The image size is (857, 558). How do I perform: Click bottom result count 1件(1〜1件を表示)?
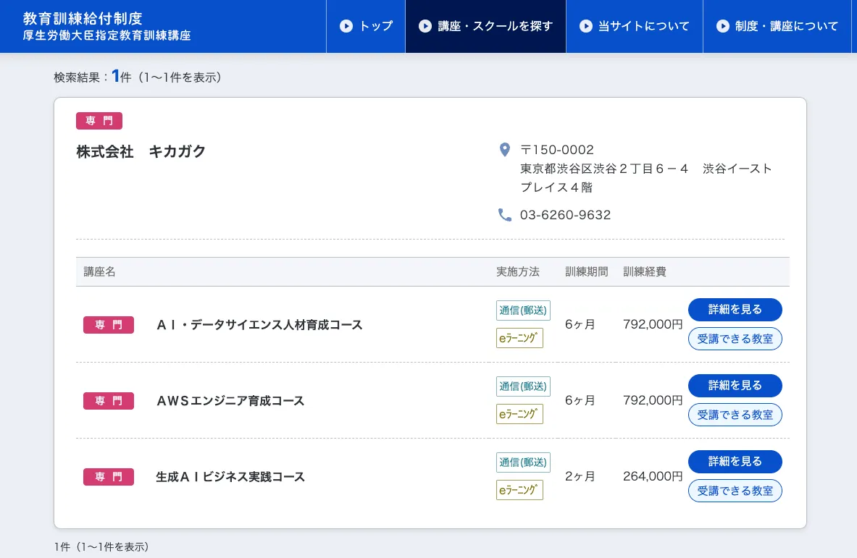[101, 546]
